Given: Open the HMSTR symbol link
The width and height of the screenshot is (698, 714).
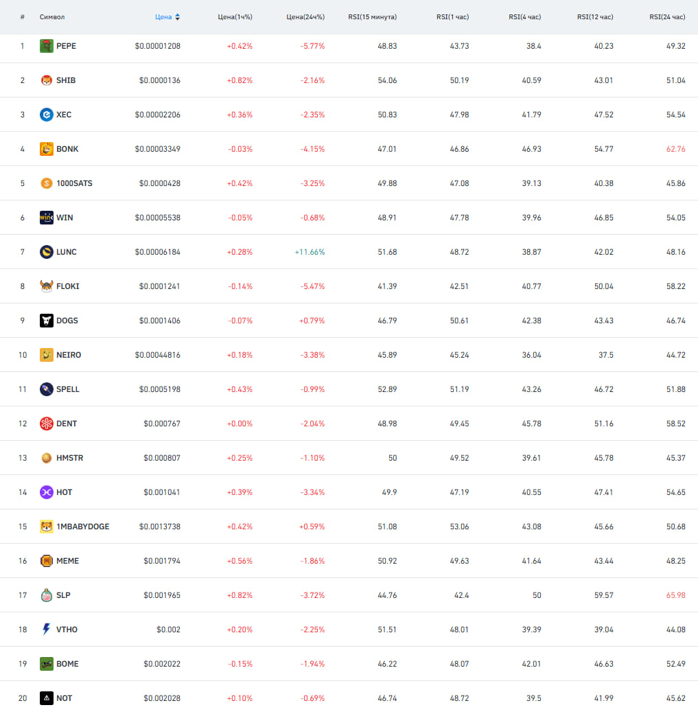Looking at the screenshot, I should [x=70, y=458].
